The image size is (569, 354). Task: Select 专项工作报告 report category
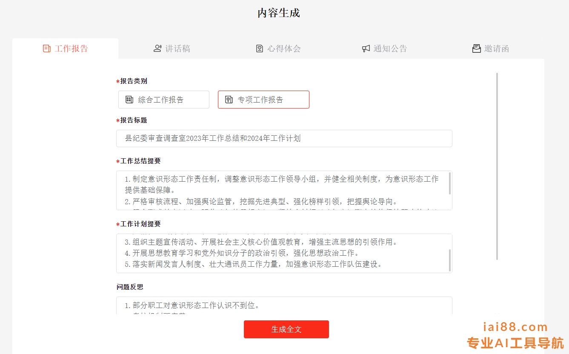tap(263, 100)
